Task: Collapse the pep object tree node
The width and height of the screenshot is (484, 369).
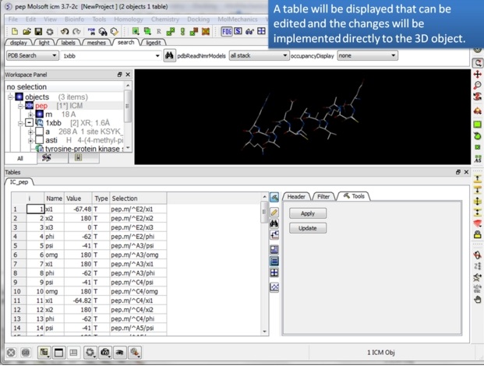Action: pyautogui.click(x=20, y=106)
